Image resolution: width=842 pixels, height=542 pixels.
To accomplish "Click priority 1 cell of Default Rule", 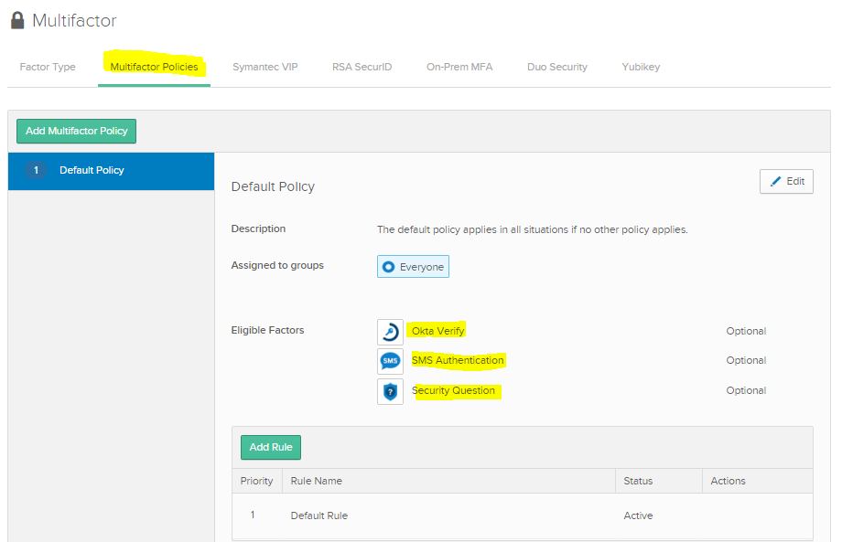I will (x=253, y=515).
